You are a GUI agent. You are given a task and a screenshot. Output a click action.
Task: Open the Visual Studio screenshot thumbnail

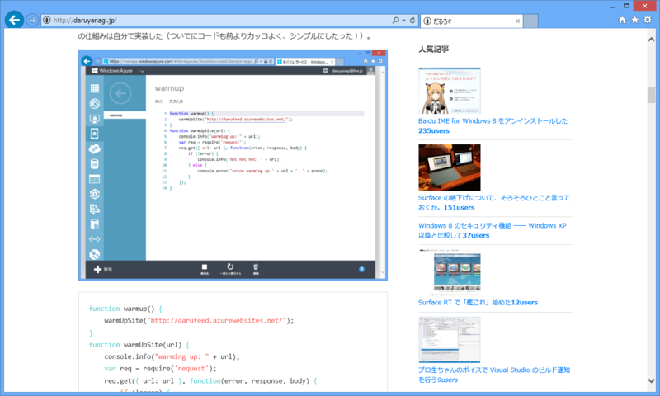tap(449, 340)
